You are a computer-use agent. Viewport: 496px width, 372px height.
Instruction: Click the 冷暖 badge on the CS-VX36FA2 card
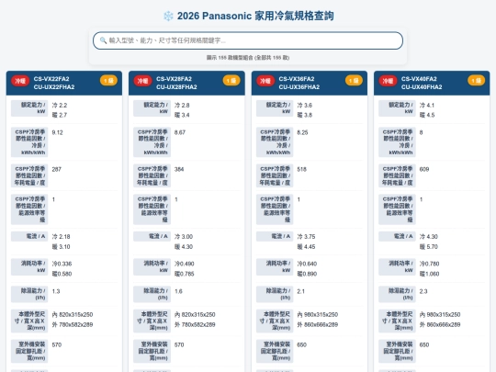[x=265, y=81]
